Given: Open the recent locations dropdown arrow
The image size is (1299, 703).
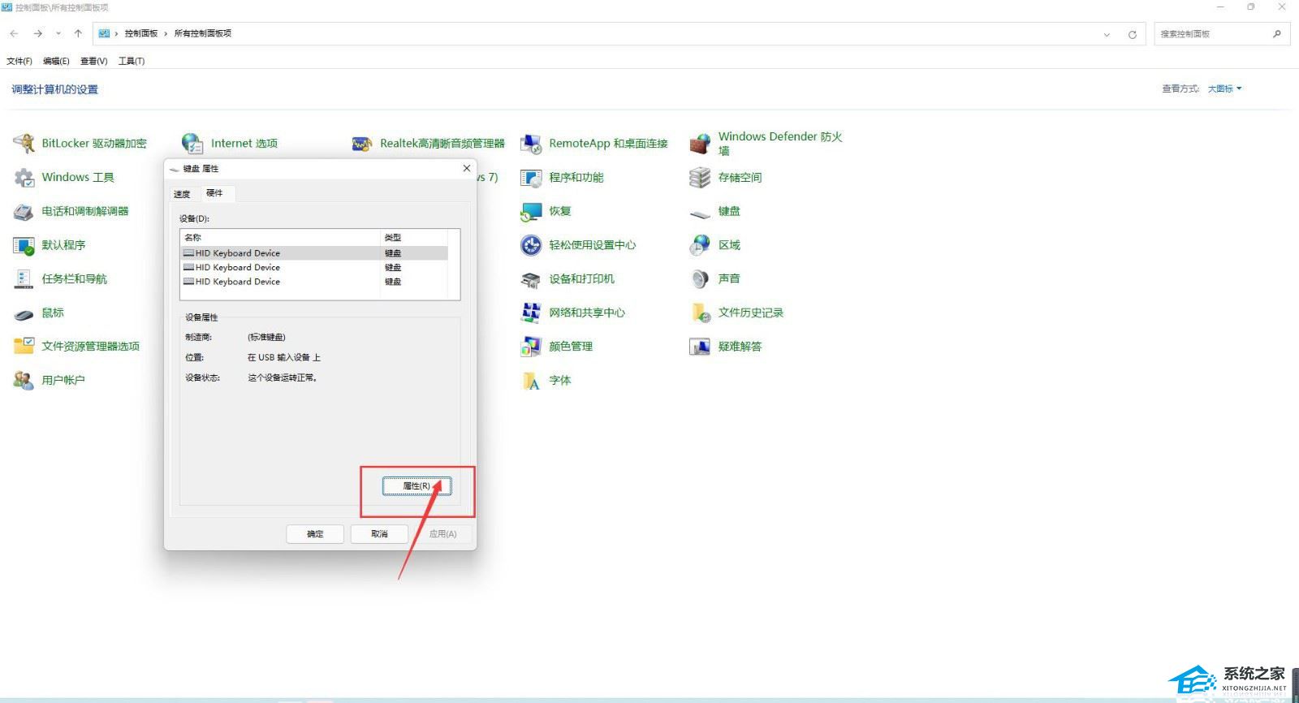Looking at the screenshot, I should 58,33.
